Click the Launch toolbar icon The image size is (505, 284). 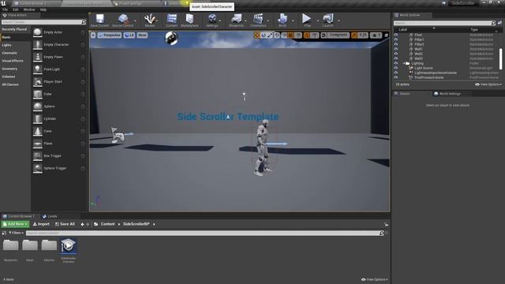pos(328,21)
